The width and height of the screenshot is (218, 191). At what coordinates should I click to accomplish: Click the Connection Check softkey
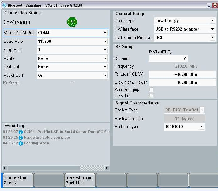coord(18,180)
